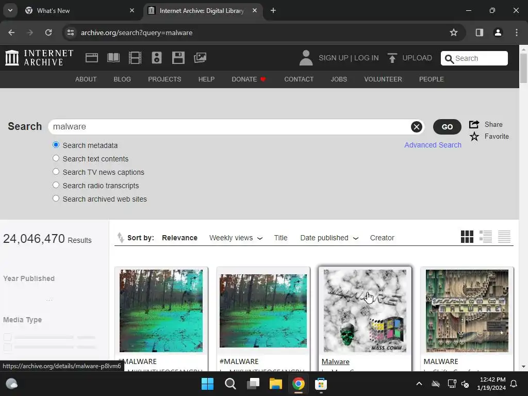
Task: Open the VOLUNTEER menu item
Action: pyautogui.click(x=383, y=79)
